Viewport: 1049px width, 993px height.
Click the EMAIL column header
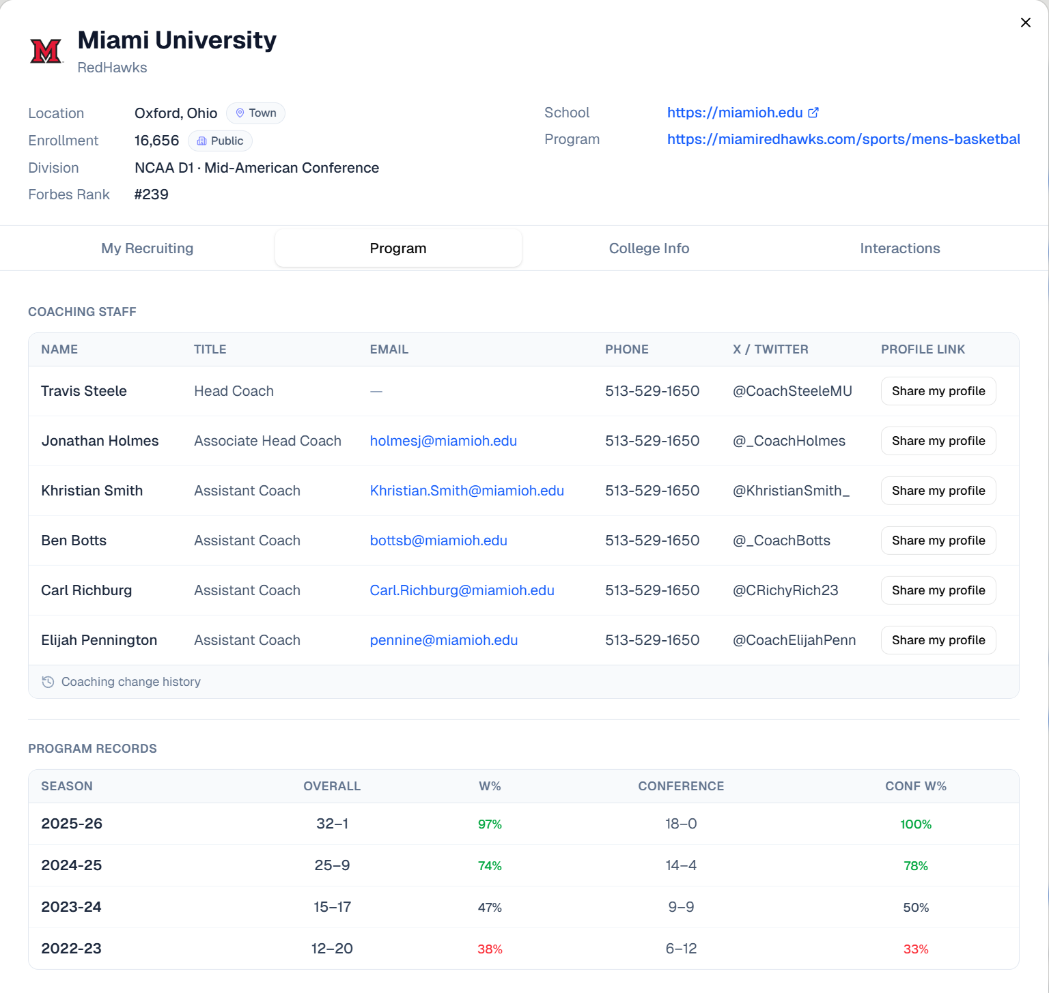tap(389, 349)
